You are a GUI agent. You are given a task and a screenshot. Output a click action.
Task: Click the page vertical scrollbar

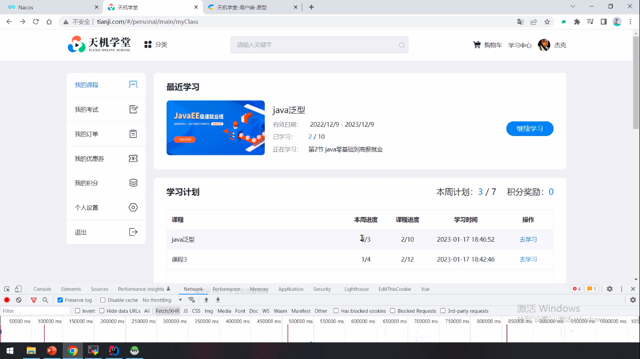[636, 83]
